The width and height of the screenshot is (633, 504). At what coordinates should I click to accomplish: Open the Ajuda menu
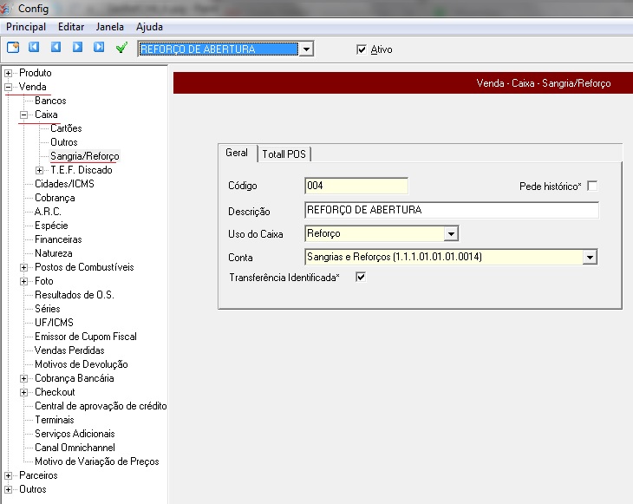[149, 27]
